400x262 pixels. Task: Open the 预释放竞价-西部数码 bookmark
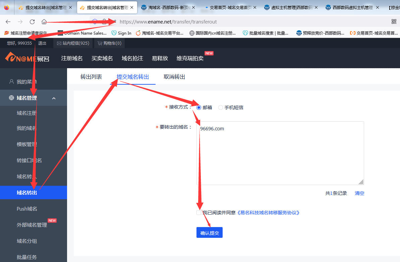pos(320,33)
